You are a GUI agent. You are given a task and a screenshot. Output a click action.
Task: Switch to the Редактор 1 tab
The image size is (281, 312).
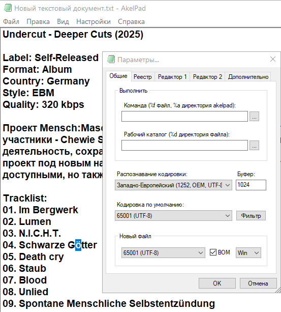172,77
